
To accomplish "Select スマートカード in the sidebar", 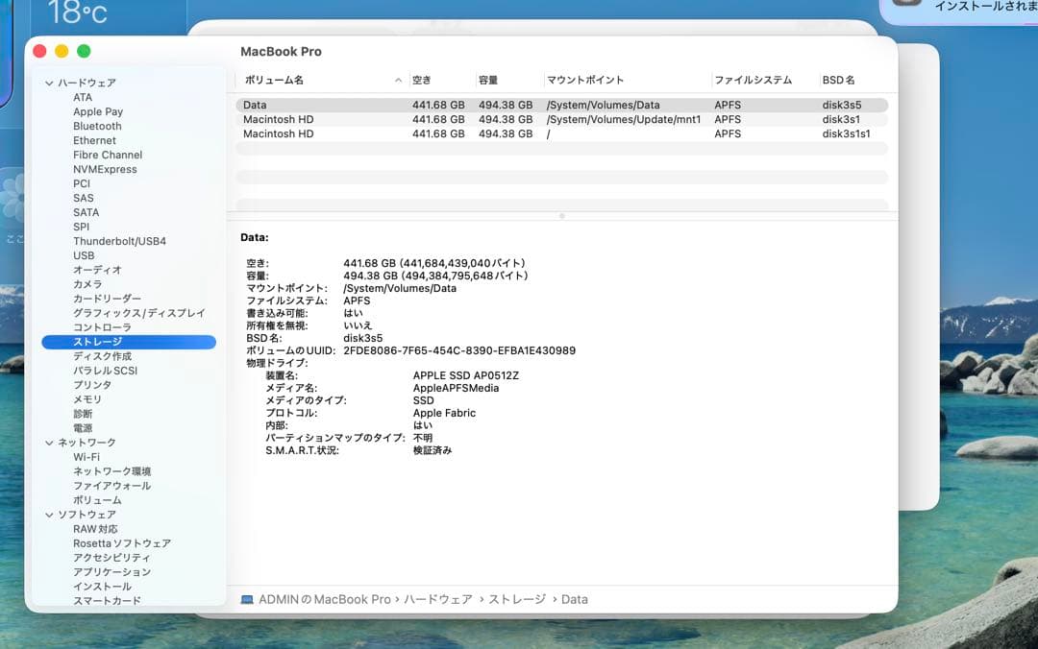I will 108,601.
